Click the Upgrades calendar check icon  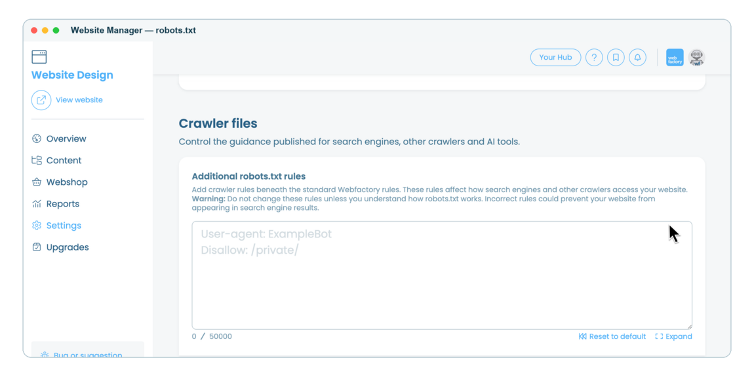click(x=37, y=247)
